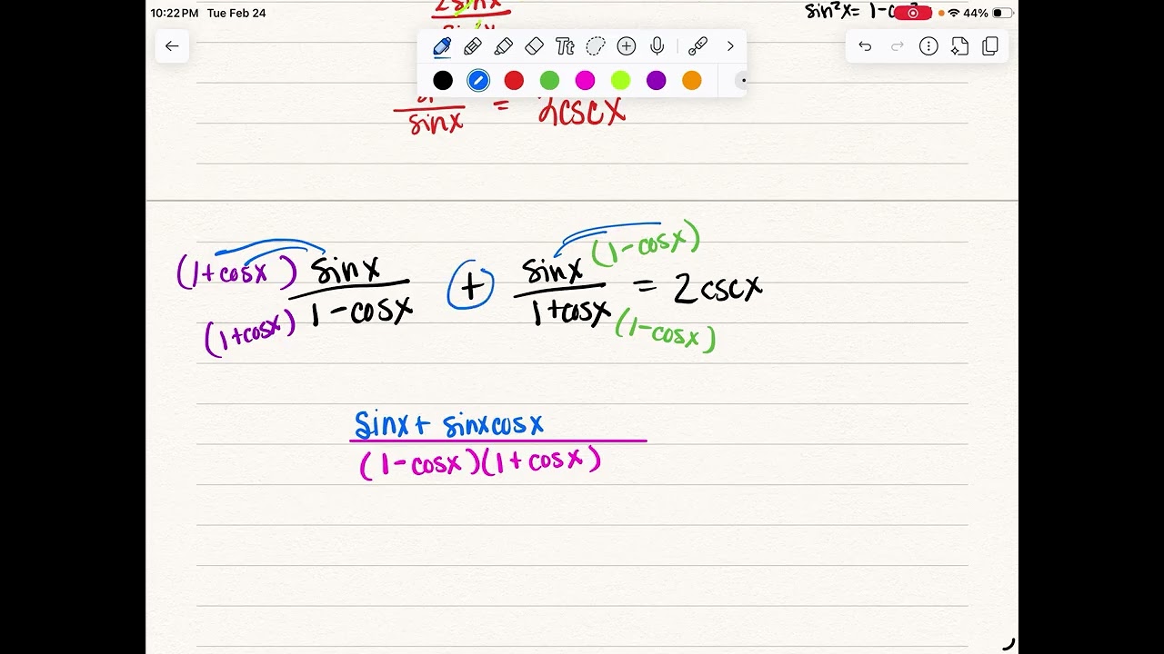Tap the microphone audio recording icon
This screenshot has width=1164, height=654.
(657, 46)
